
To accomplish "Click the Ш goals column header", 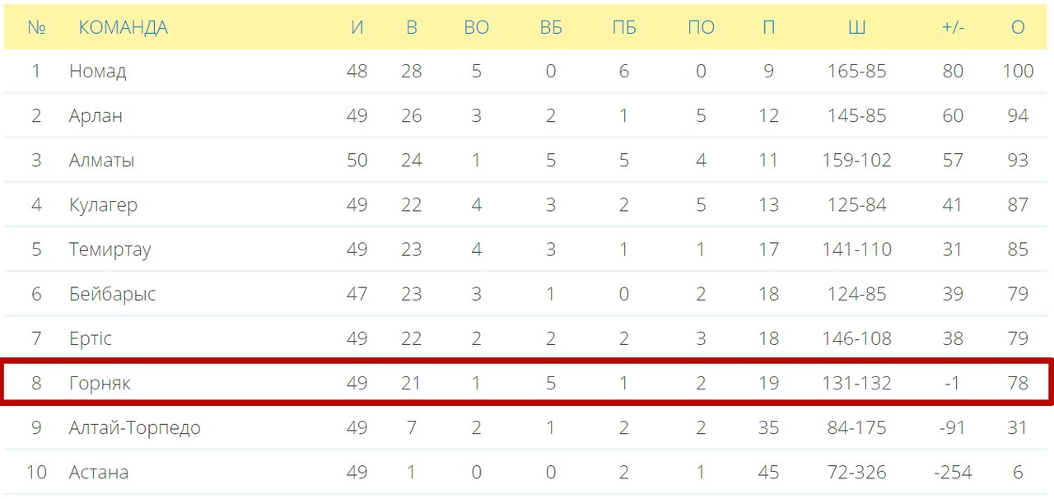I will 856,27.
